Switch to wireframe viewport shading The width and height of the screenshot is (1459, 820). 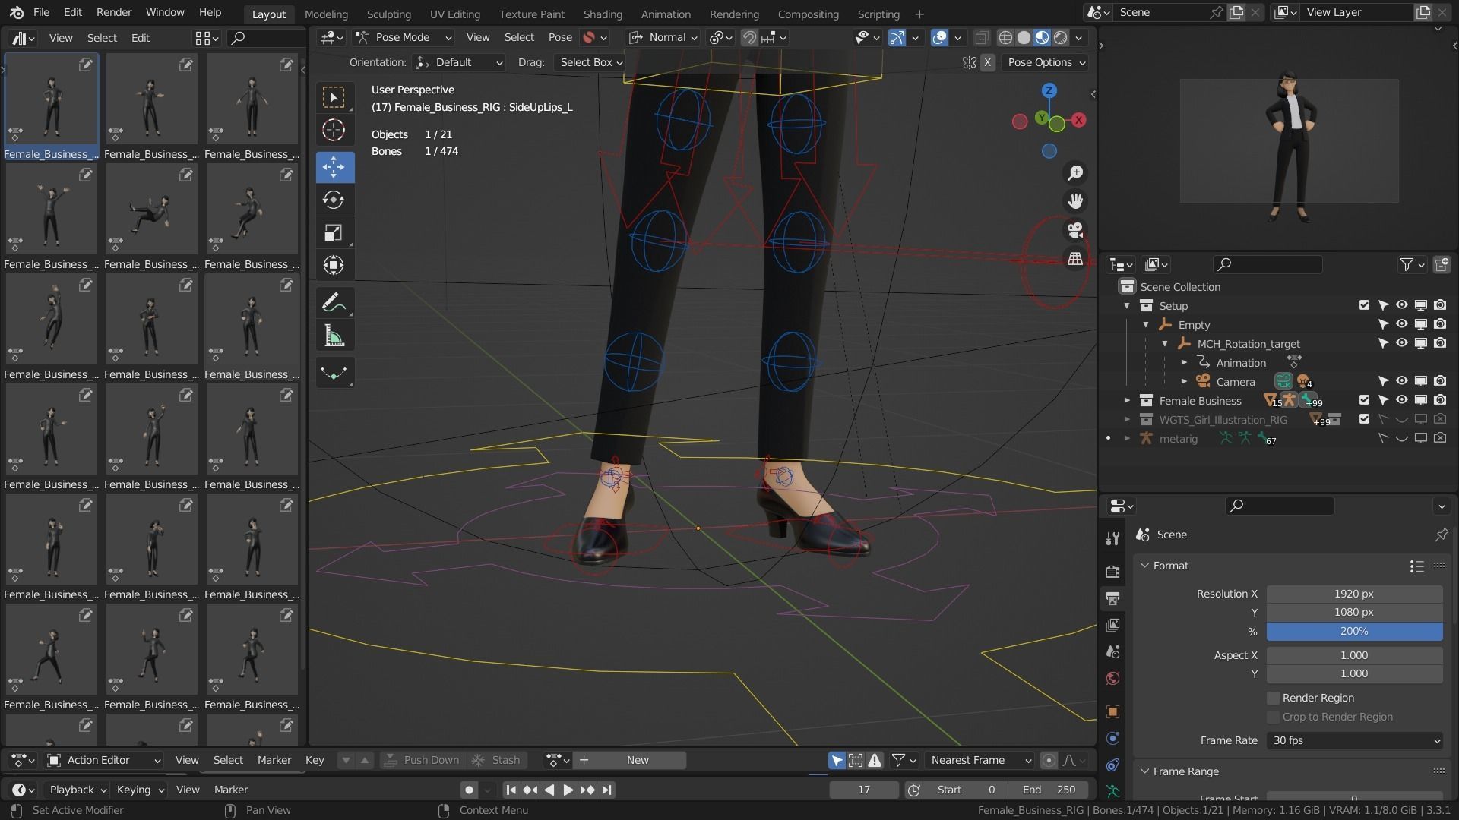click(1005, 37)
